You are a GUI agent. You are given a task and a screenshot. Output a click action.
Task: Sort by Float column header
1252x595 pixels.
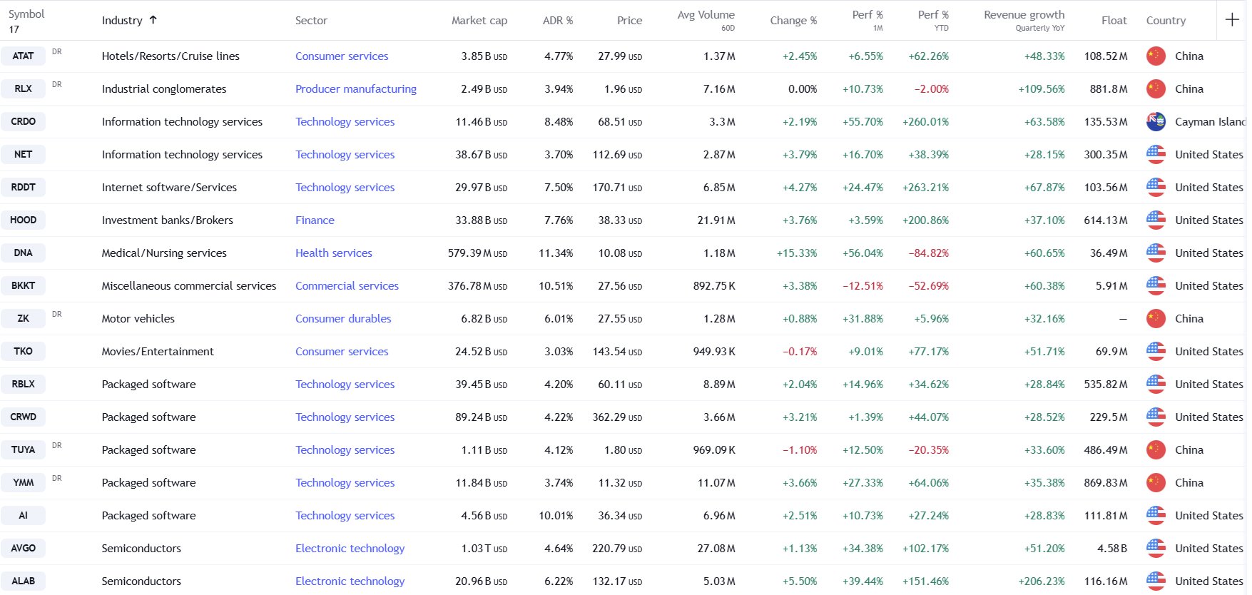[x=1114, y=21]
